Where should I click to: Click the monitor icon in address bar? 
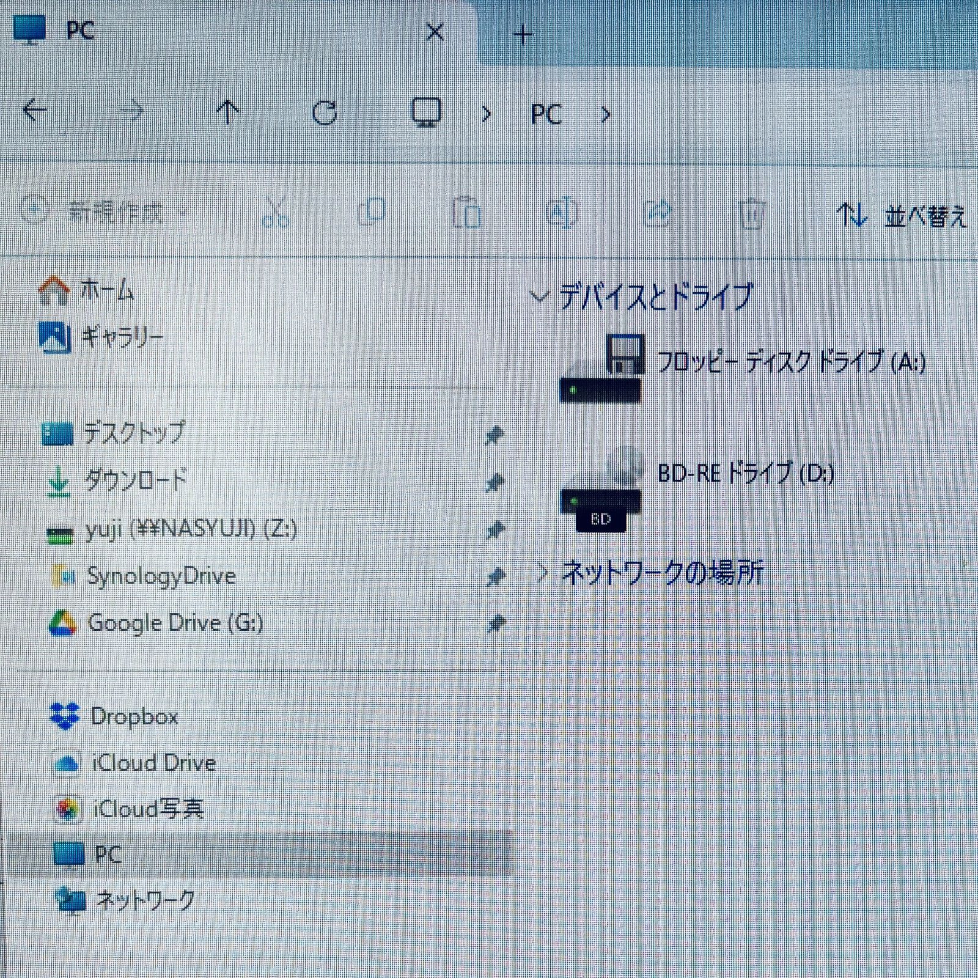coord(426,112)
